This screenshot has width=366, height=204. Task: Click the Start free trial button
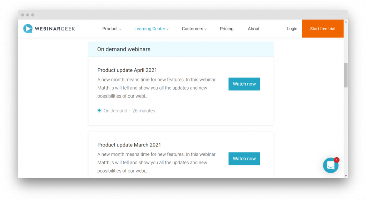click(322, 29)
